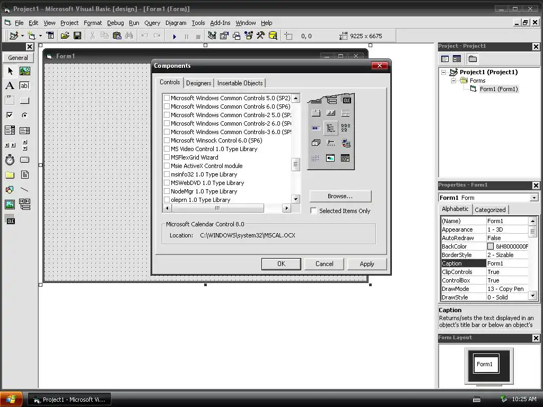Switch to Designers tab

198,83
